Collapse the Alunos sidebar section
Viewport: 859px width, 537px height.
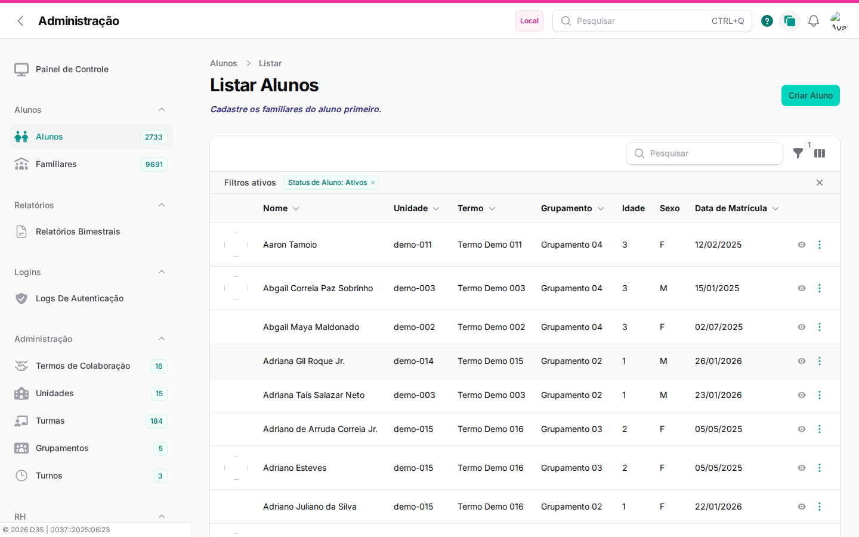tap(162, 110)
